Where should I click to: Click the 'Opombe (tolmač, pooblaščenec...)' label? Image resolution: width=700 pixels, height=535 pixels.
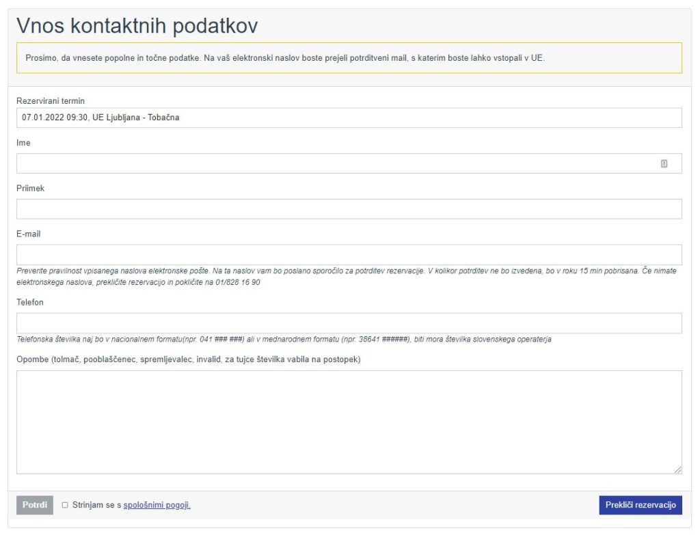(188, 359)
